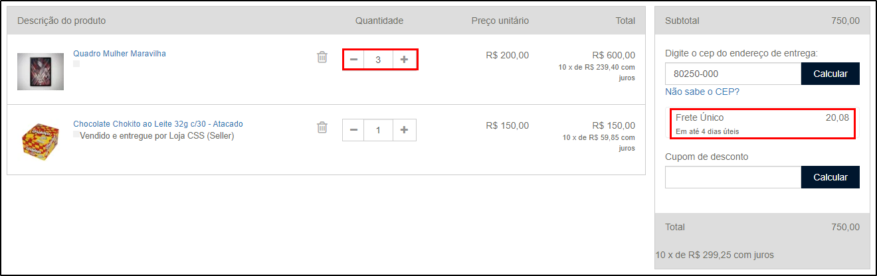877x276 pixels.
Task: Calculate shipping for the entered CEP
Action: 830,74
